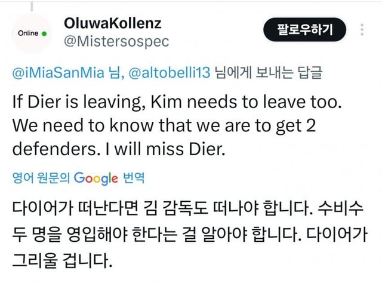This screenshot has width=382, height=283.
Task: Click the 영어 원문의 translation source text
Action: click(41, 178)
